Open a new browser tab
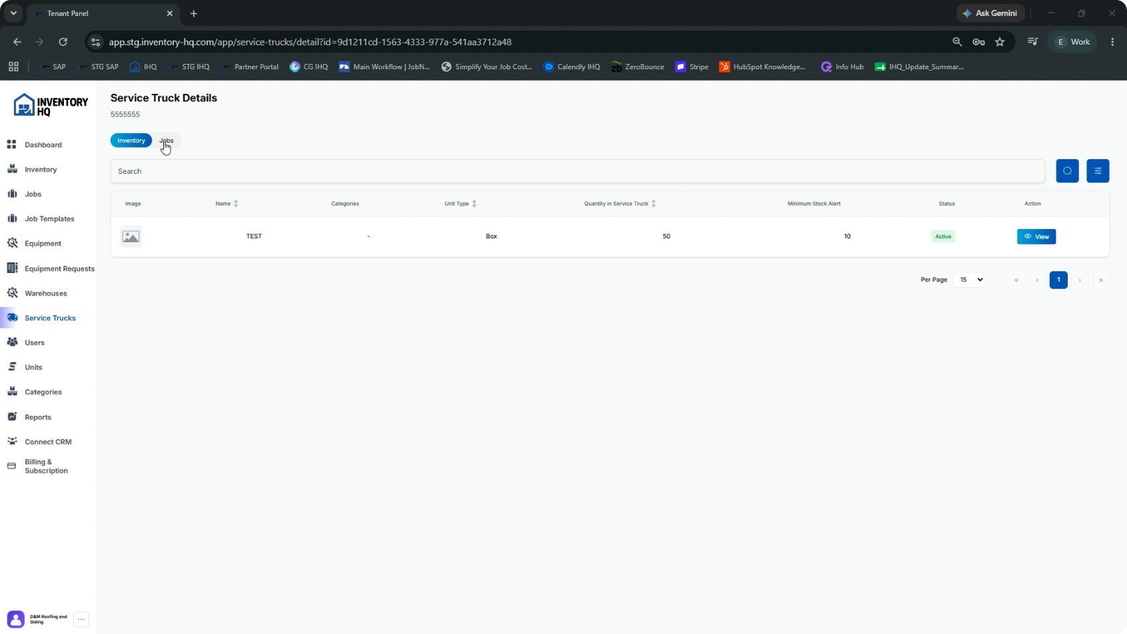This screenshot has width=1127, height=634. coord(194,13)
